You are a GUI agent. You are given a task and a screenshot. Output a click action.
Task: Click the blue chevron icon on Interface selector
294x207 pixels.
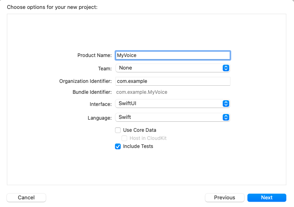point(226,104)
